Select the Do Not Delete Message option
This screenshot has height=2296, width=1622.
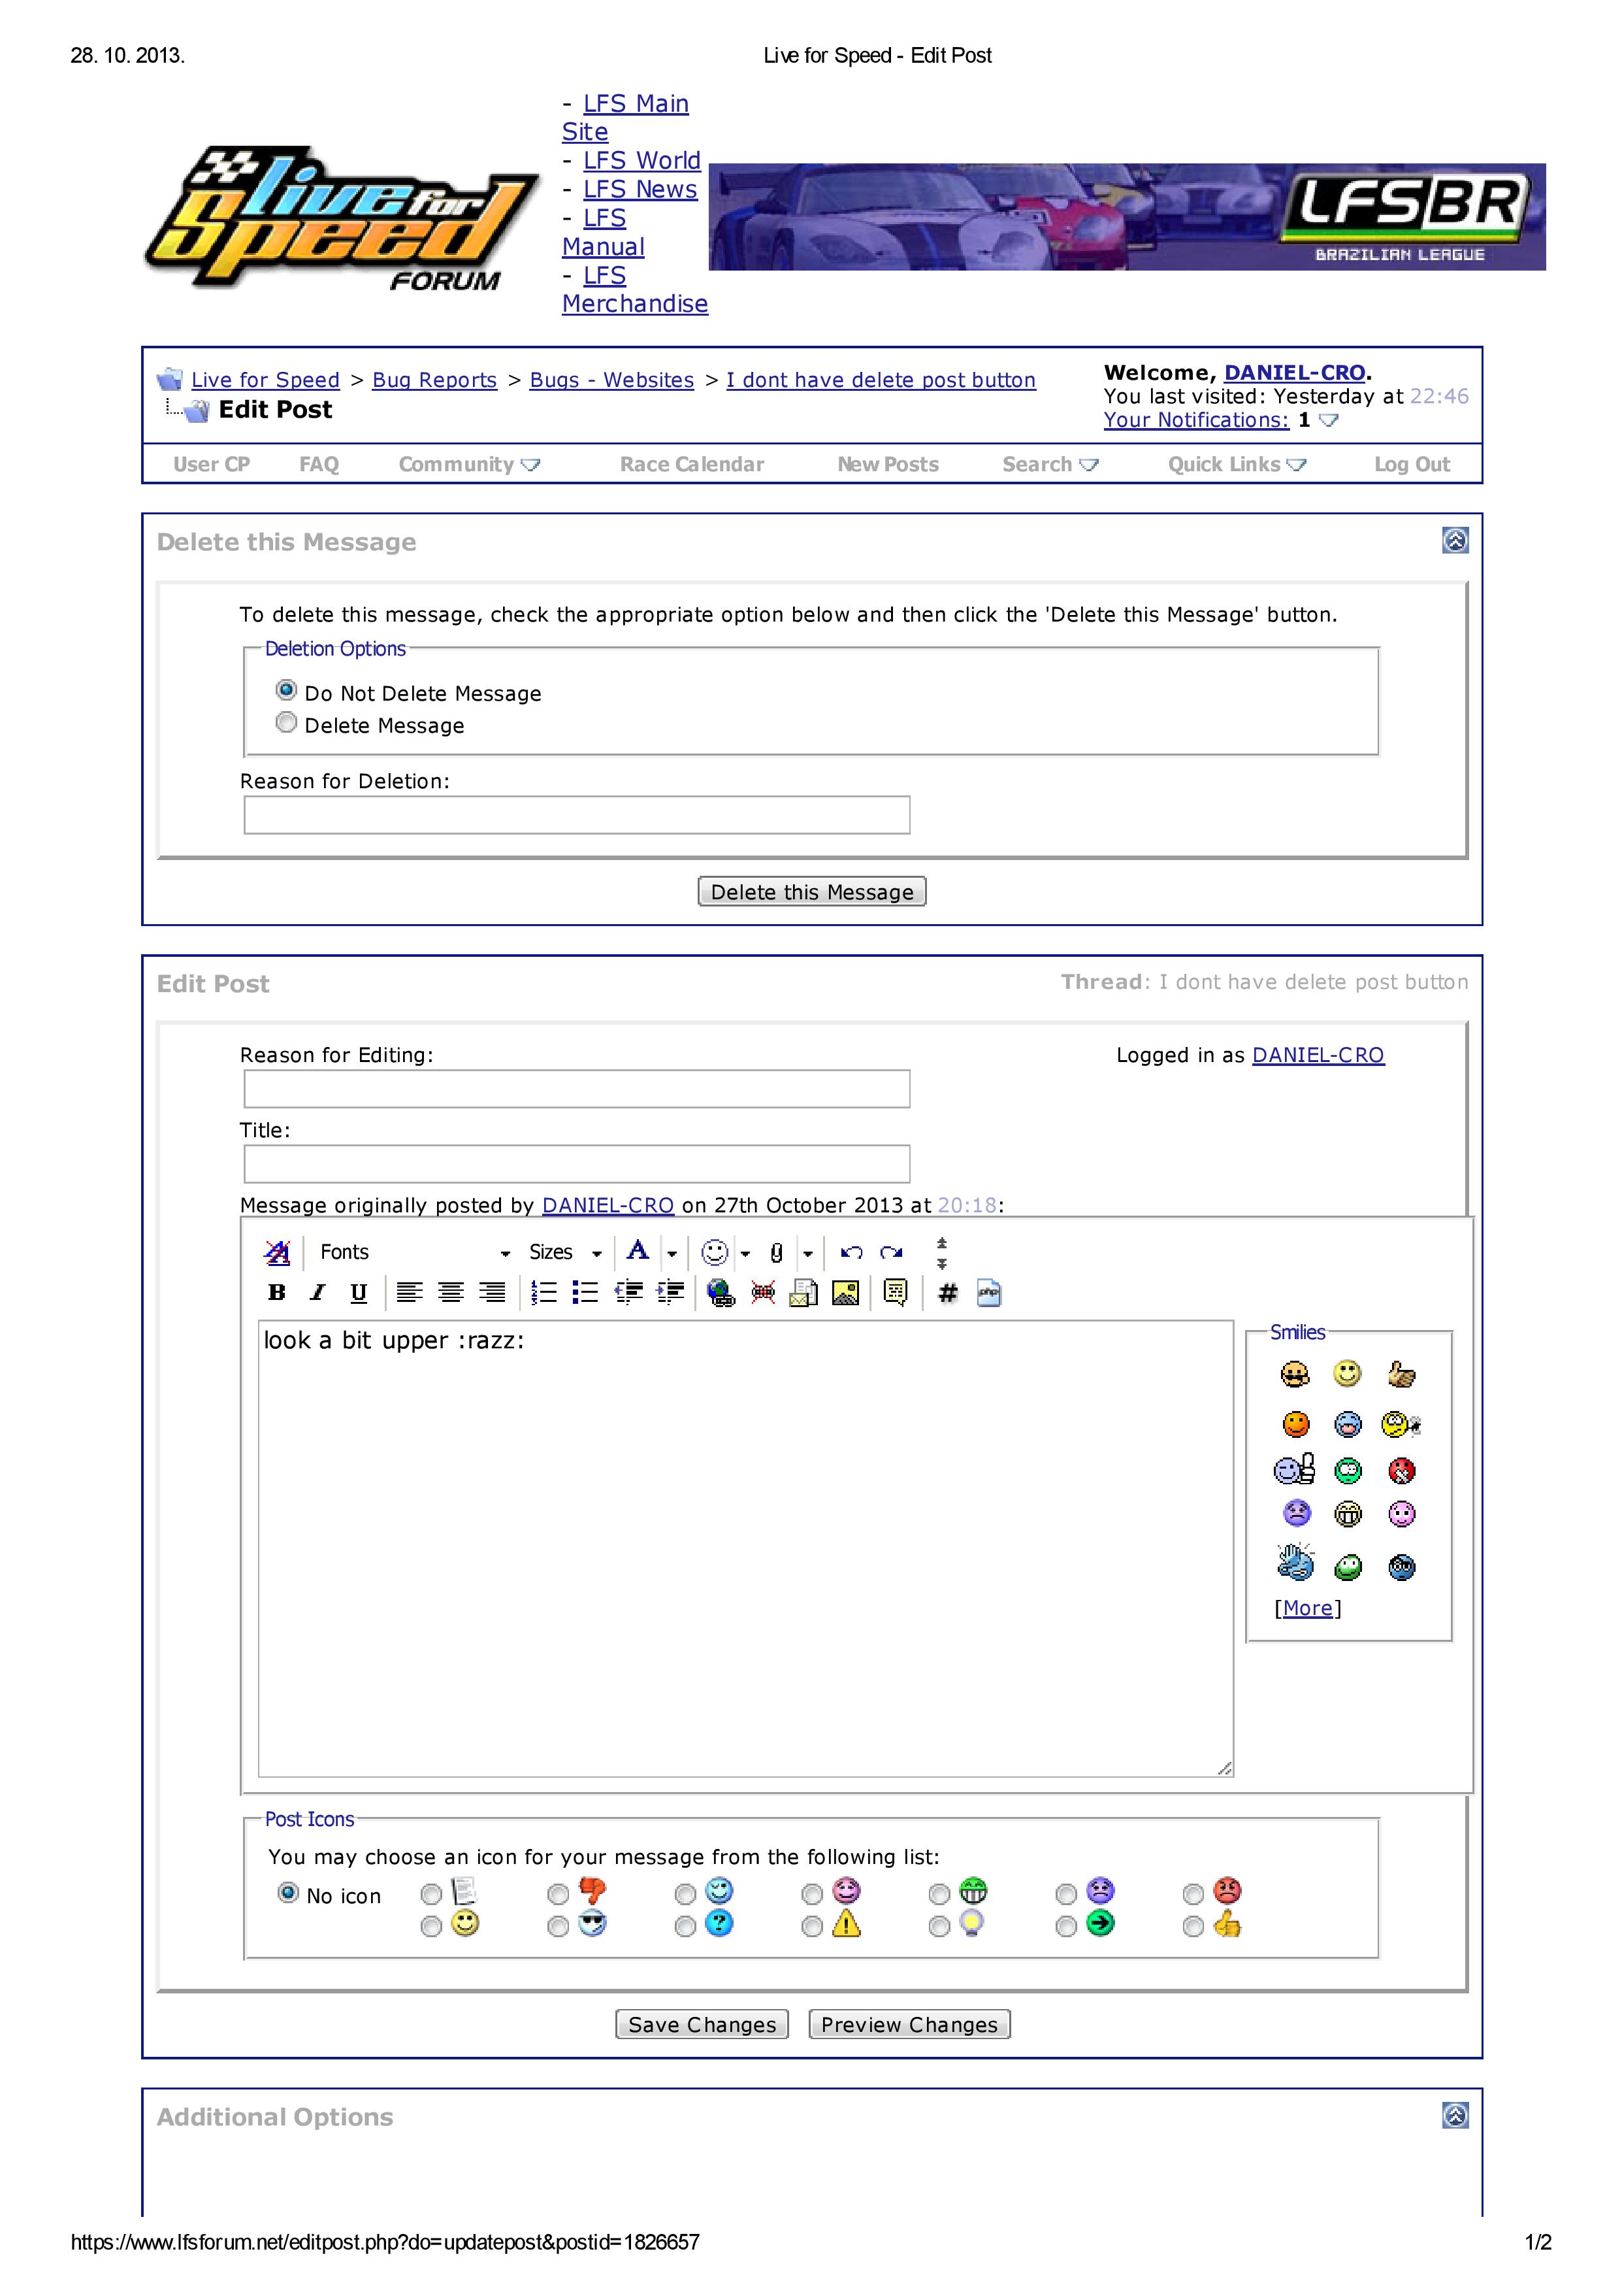(287, 690)
